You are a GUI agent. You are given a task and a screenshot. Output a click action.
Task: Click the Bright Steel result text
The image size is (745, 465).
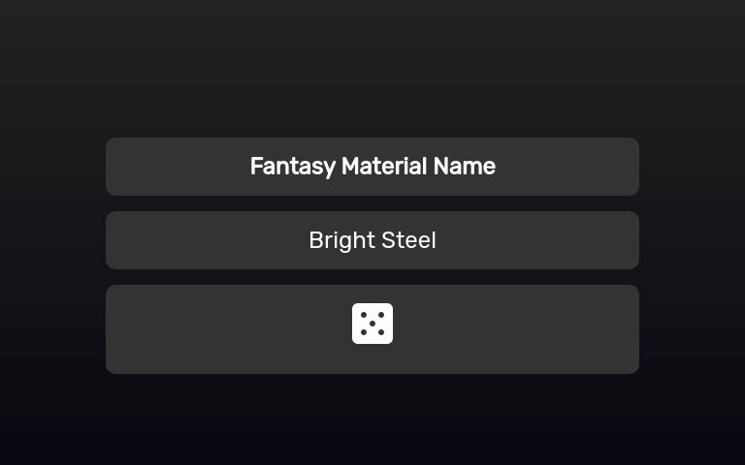(x=372, y=240)
